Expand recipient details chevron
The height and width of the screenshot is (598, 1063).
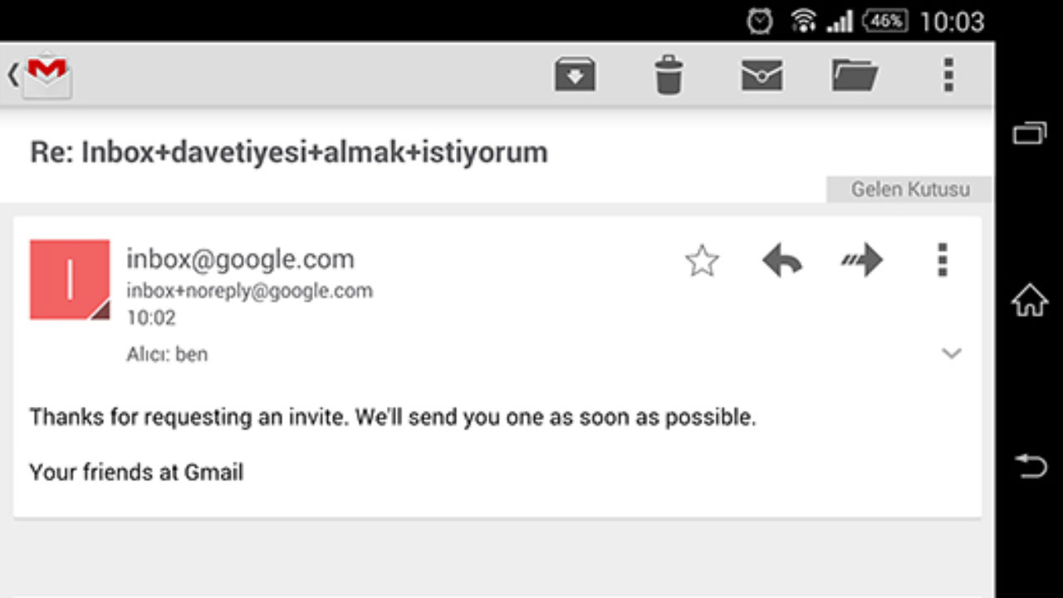tap(952, 354)
